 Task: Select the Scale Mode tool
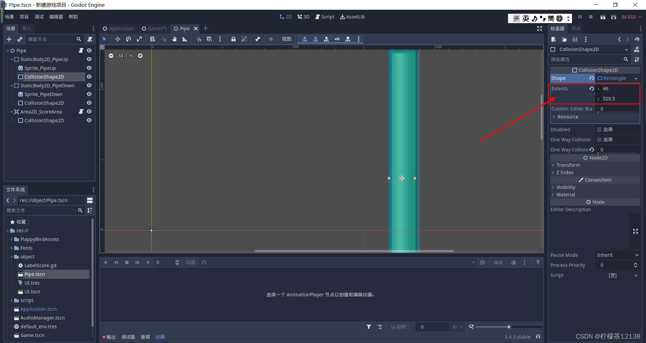[139, 39]
